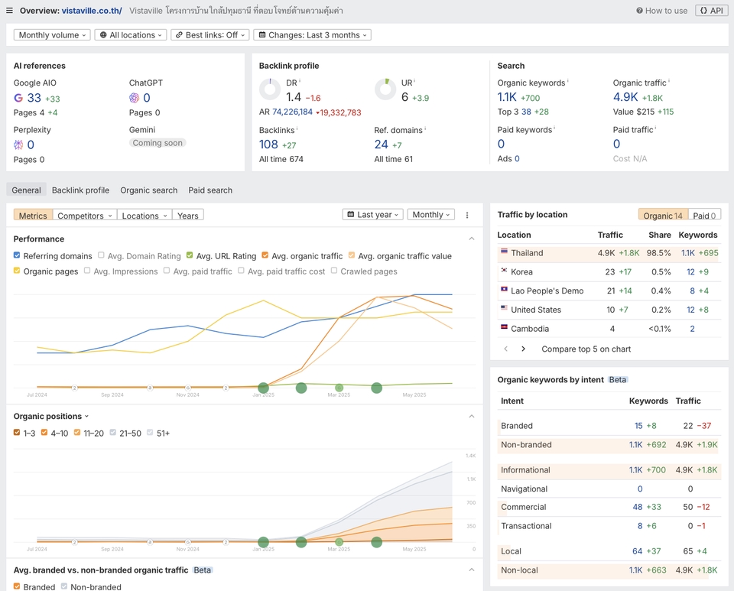Click the DR info tooltip icon
Screen dimensions: 734x591
pyautogui.click(x=300, y=80)
